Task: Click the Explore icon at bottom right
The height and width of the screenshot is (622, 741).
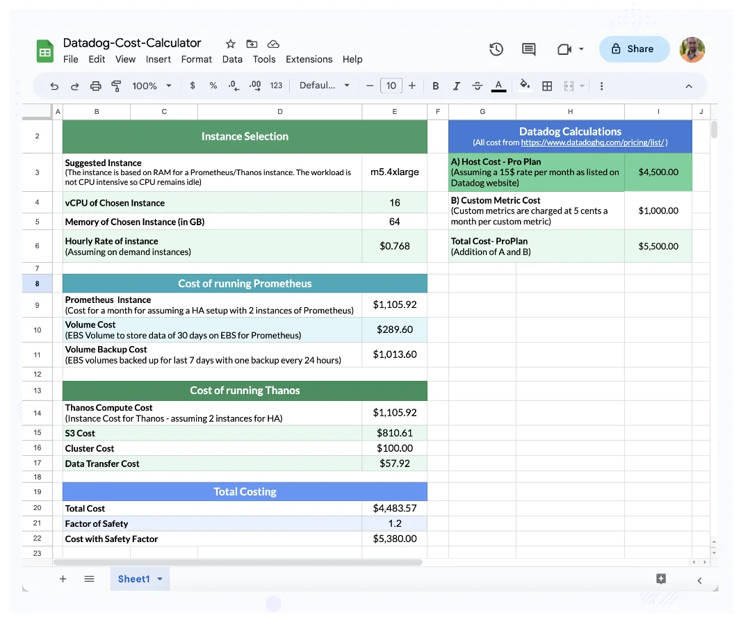Action: [x=661, y=579]
